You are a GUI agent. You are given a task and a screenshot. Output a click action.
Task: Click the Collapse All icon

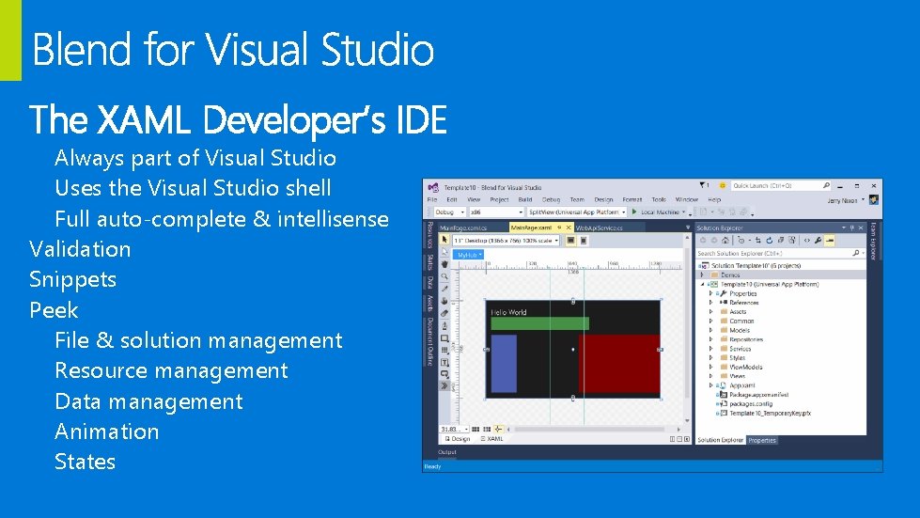(781, 240)
